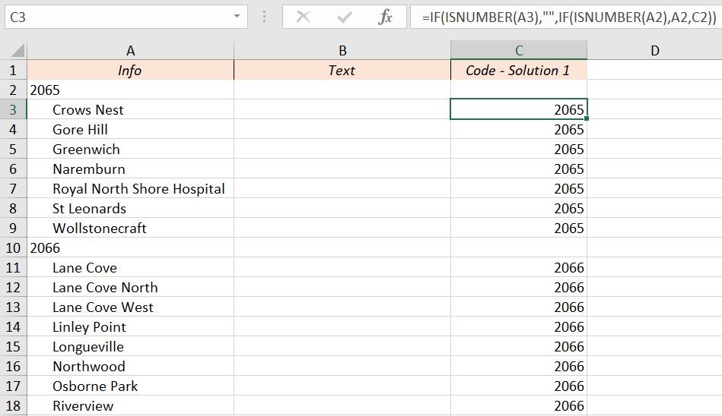The height and width of the screenshot is (416, 722).
Task: Select the Gore Hill cell
Action: point(130,129)
